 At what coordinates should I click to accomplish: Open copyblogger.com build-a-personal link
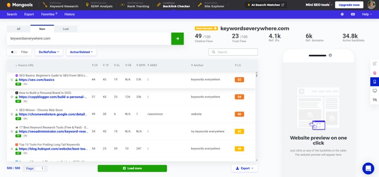click(x=53, y=97)
